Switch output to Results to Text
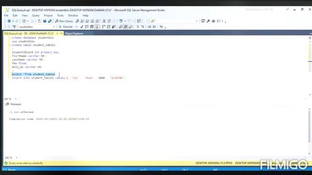The image size is (312, 175). pos(120,27)
